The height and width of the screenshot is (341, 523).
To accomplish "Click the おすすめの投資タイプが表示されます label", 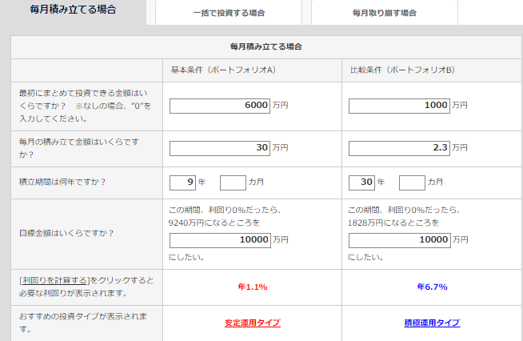I will 82,323.
